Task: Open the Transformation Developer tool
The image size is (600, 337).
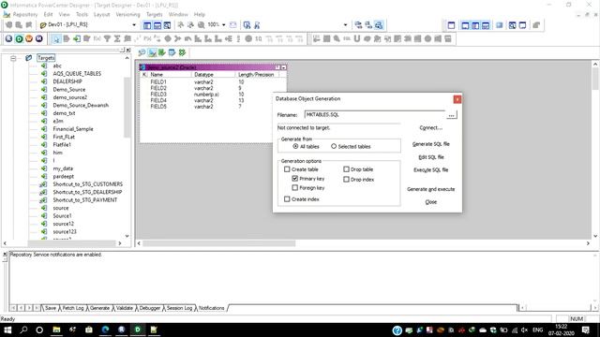Action: point(162,52)
